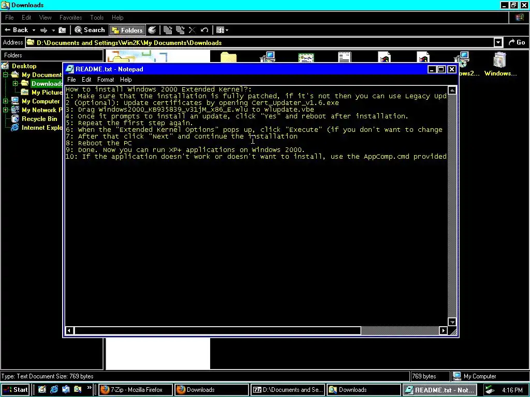Click the Forward arrow in Explorer toolbar

click(x=43, y=30)
